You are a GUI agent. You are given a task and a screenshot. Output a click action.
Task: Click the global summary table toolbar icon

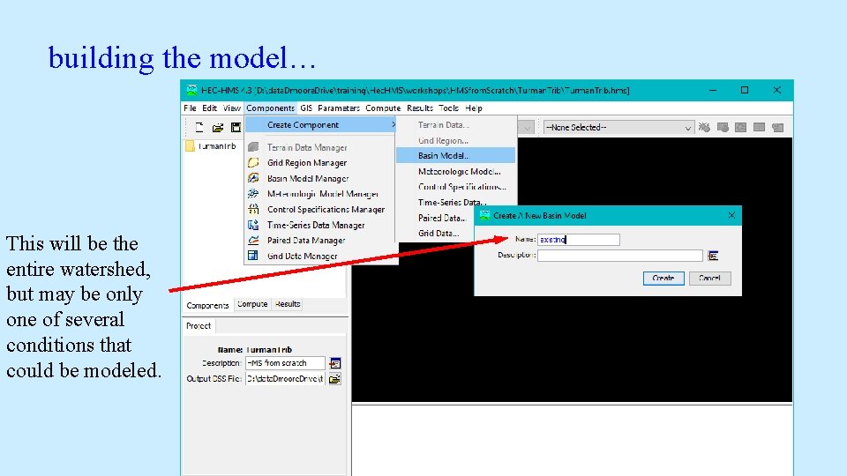tap(723, 127)
